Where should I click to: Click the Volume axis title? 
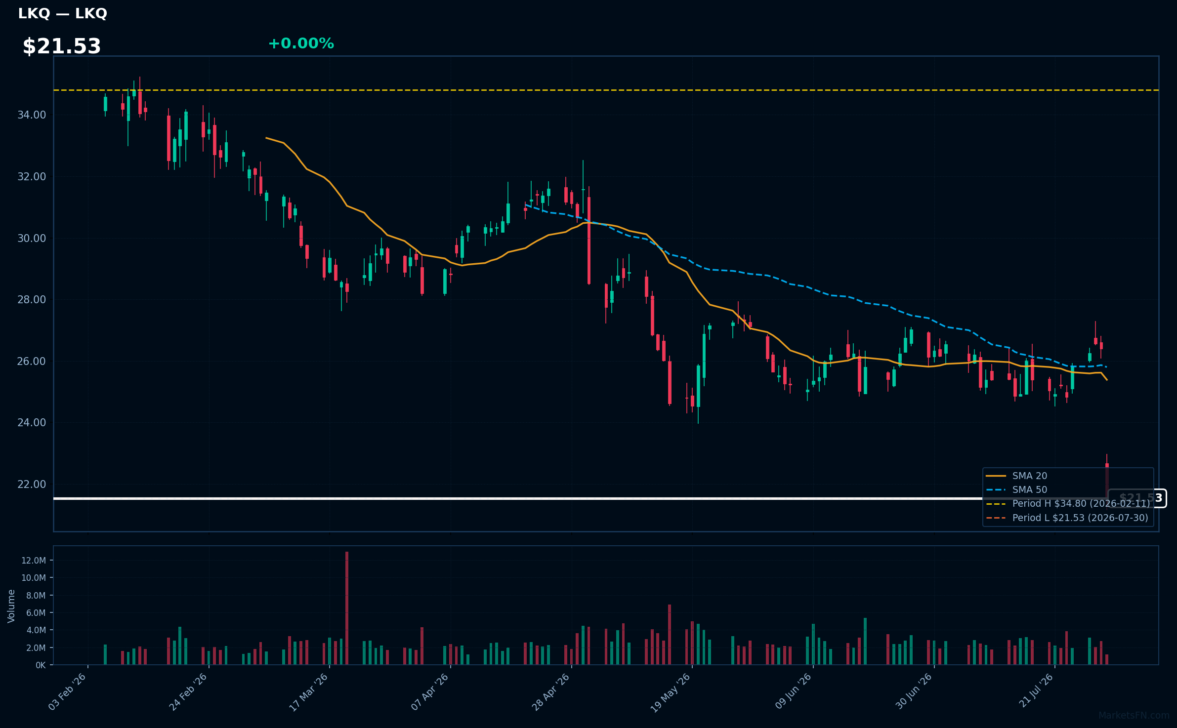pos(11,606)
